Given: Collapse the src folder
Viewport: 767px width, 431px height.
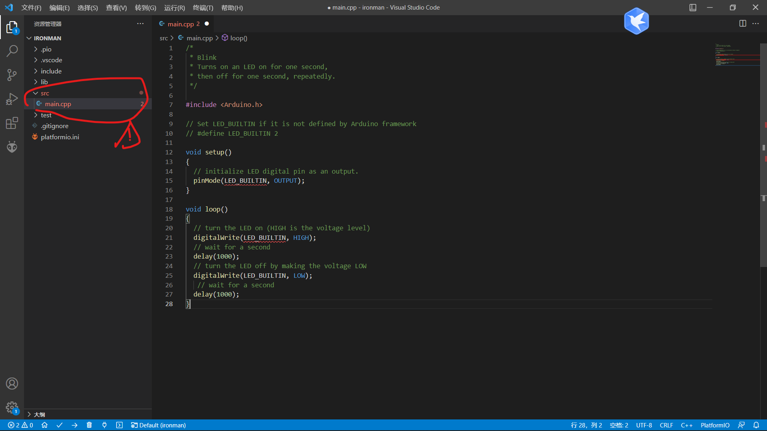Looking at the screenshot, I should 45,93.
